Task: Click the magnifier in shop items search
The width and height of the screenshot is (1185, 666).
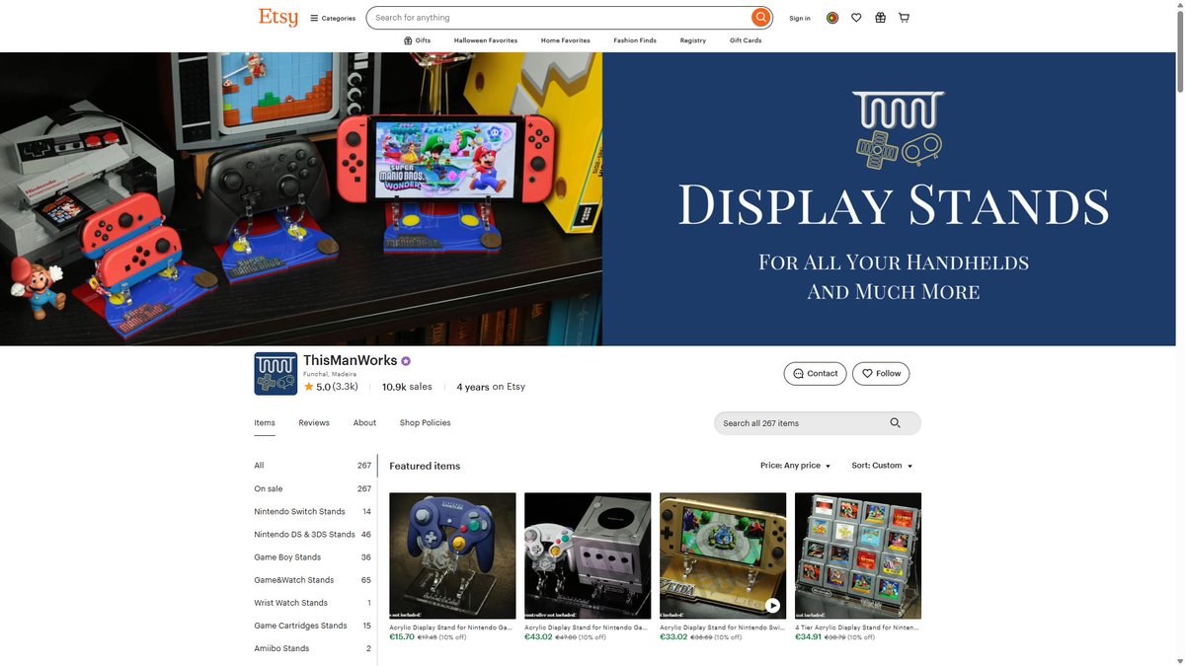Action: pos(895,423)
